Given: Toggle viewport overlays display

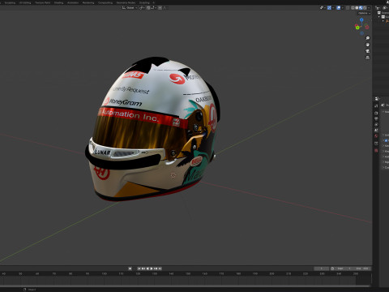Looking at the screenshot, I should click(339, 8).
